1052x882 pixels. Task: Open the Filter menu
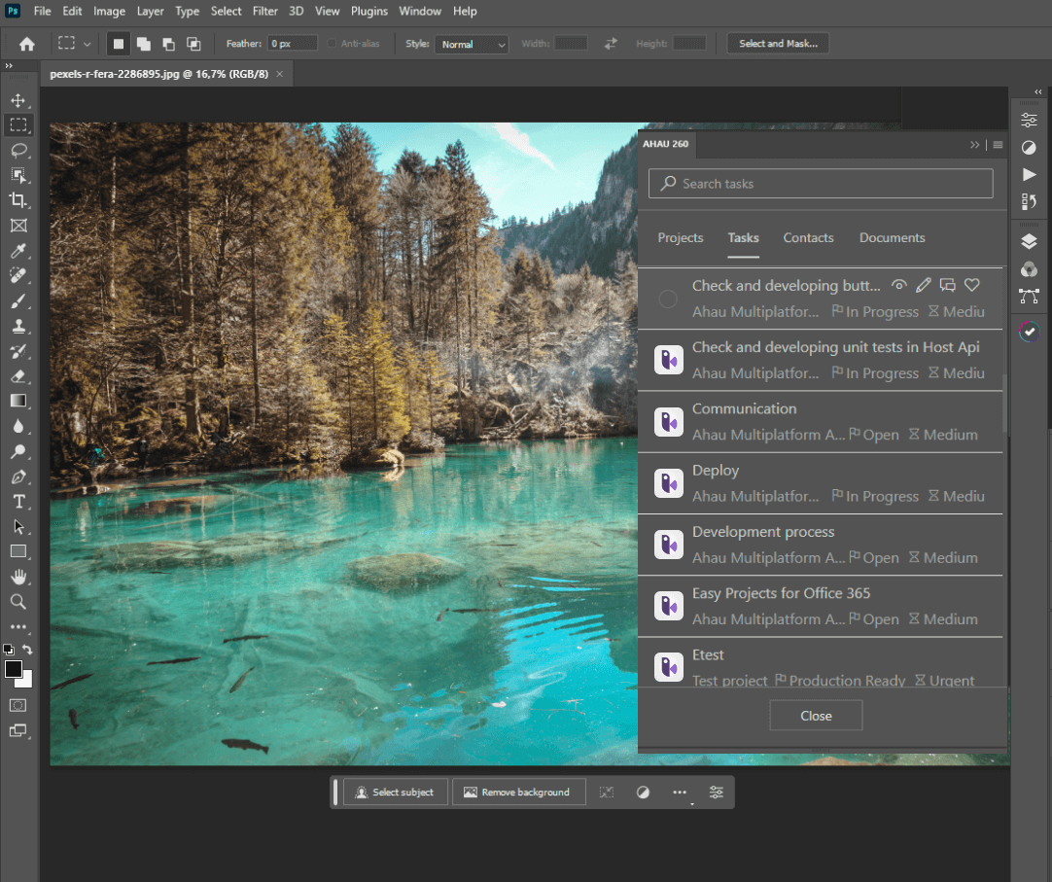click(x=263, y=11)
